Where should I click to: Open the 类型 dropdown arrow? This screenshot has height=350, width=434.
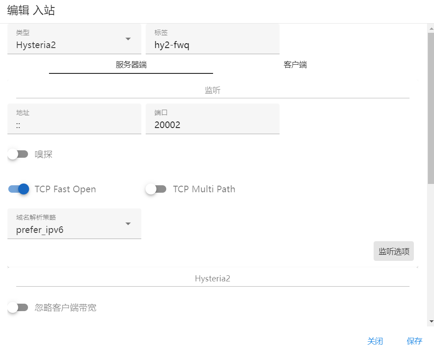pos(128,39)
